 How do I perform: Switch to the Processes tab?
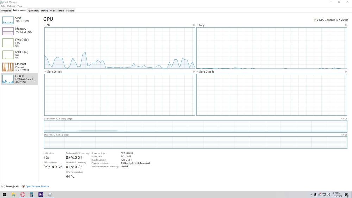(6, 11)
